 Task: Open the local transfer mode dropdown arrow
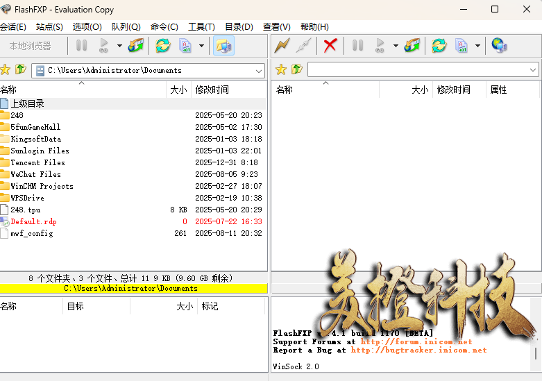click(x=201, y=46)
